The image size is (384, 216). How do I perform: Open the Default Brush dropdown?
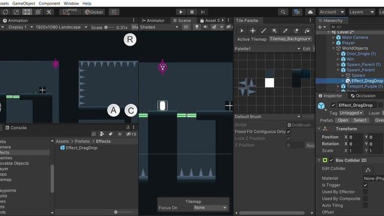pyautogui.click(x=268, y=116)
